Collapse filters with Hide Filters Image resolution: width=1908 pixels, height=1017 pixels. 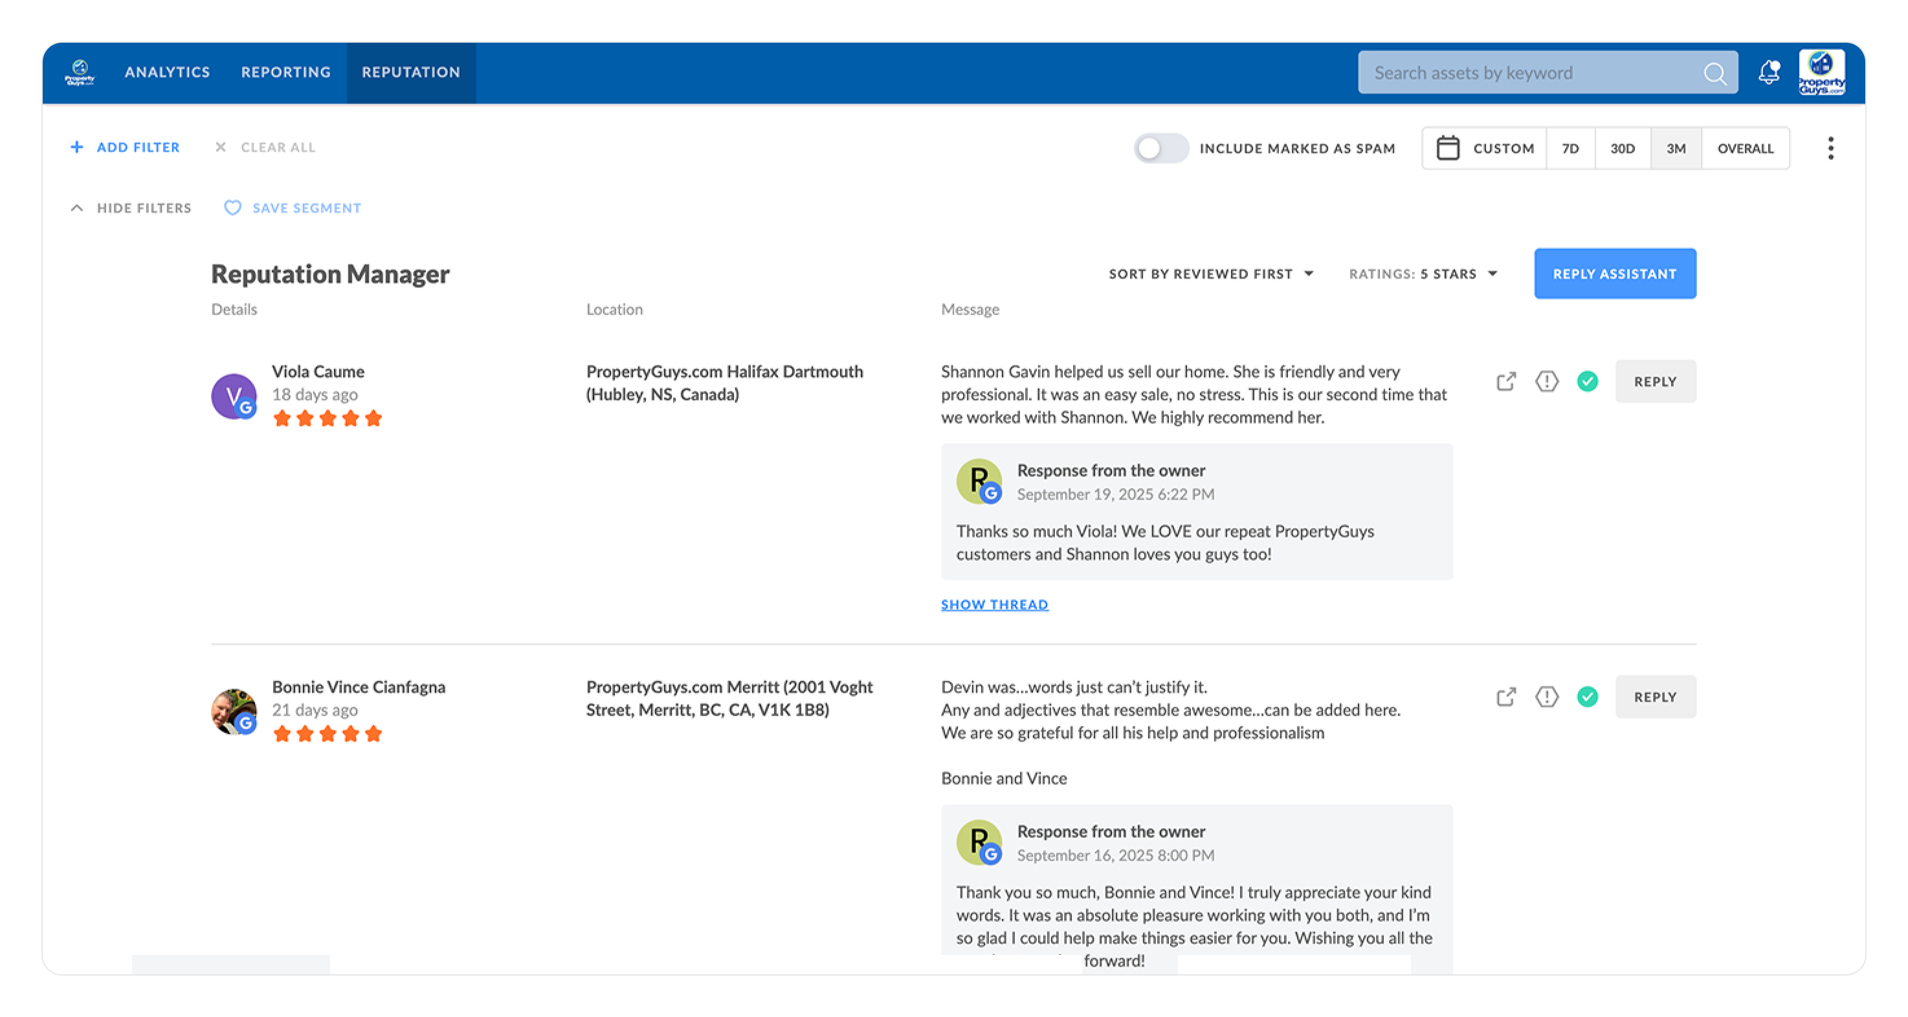(x=131, y=208)
